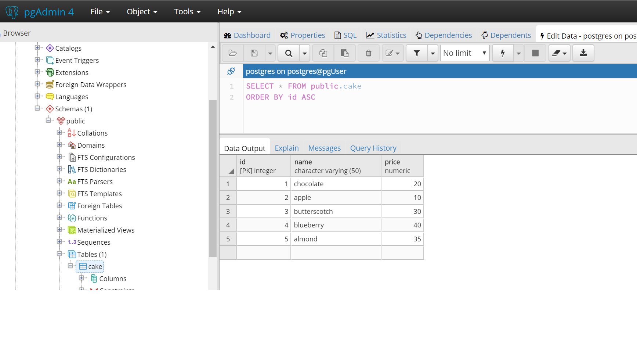Open the No limit rows dropdown
The width and height of the screenshot is (637, 363).
click(464, 53)
